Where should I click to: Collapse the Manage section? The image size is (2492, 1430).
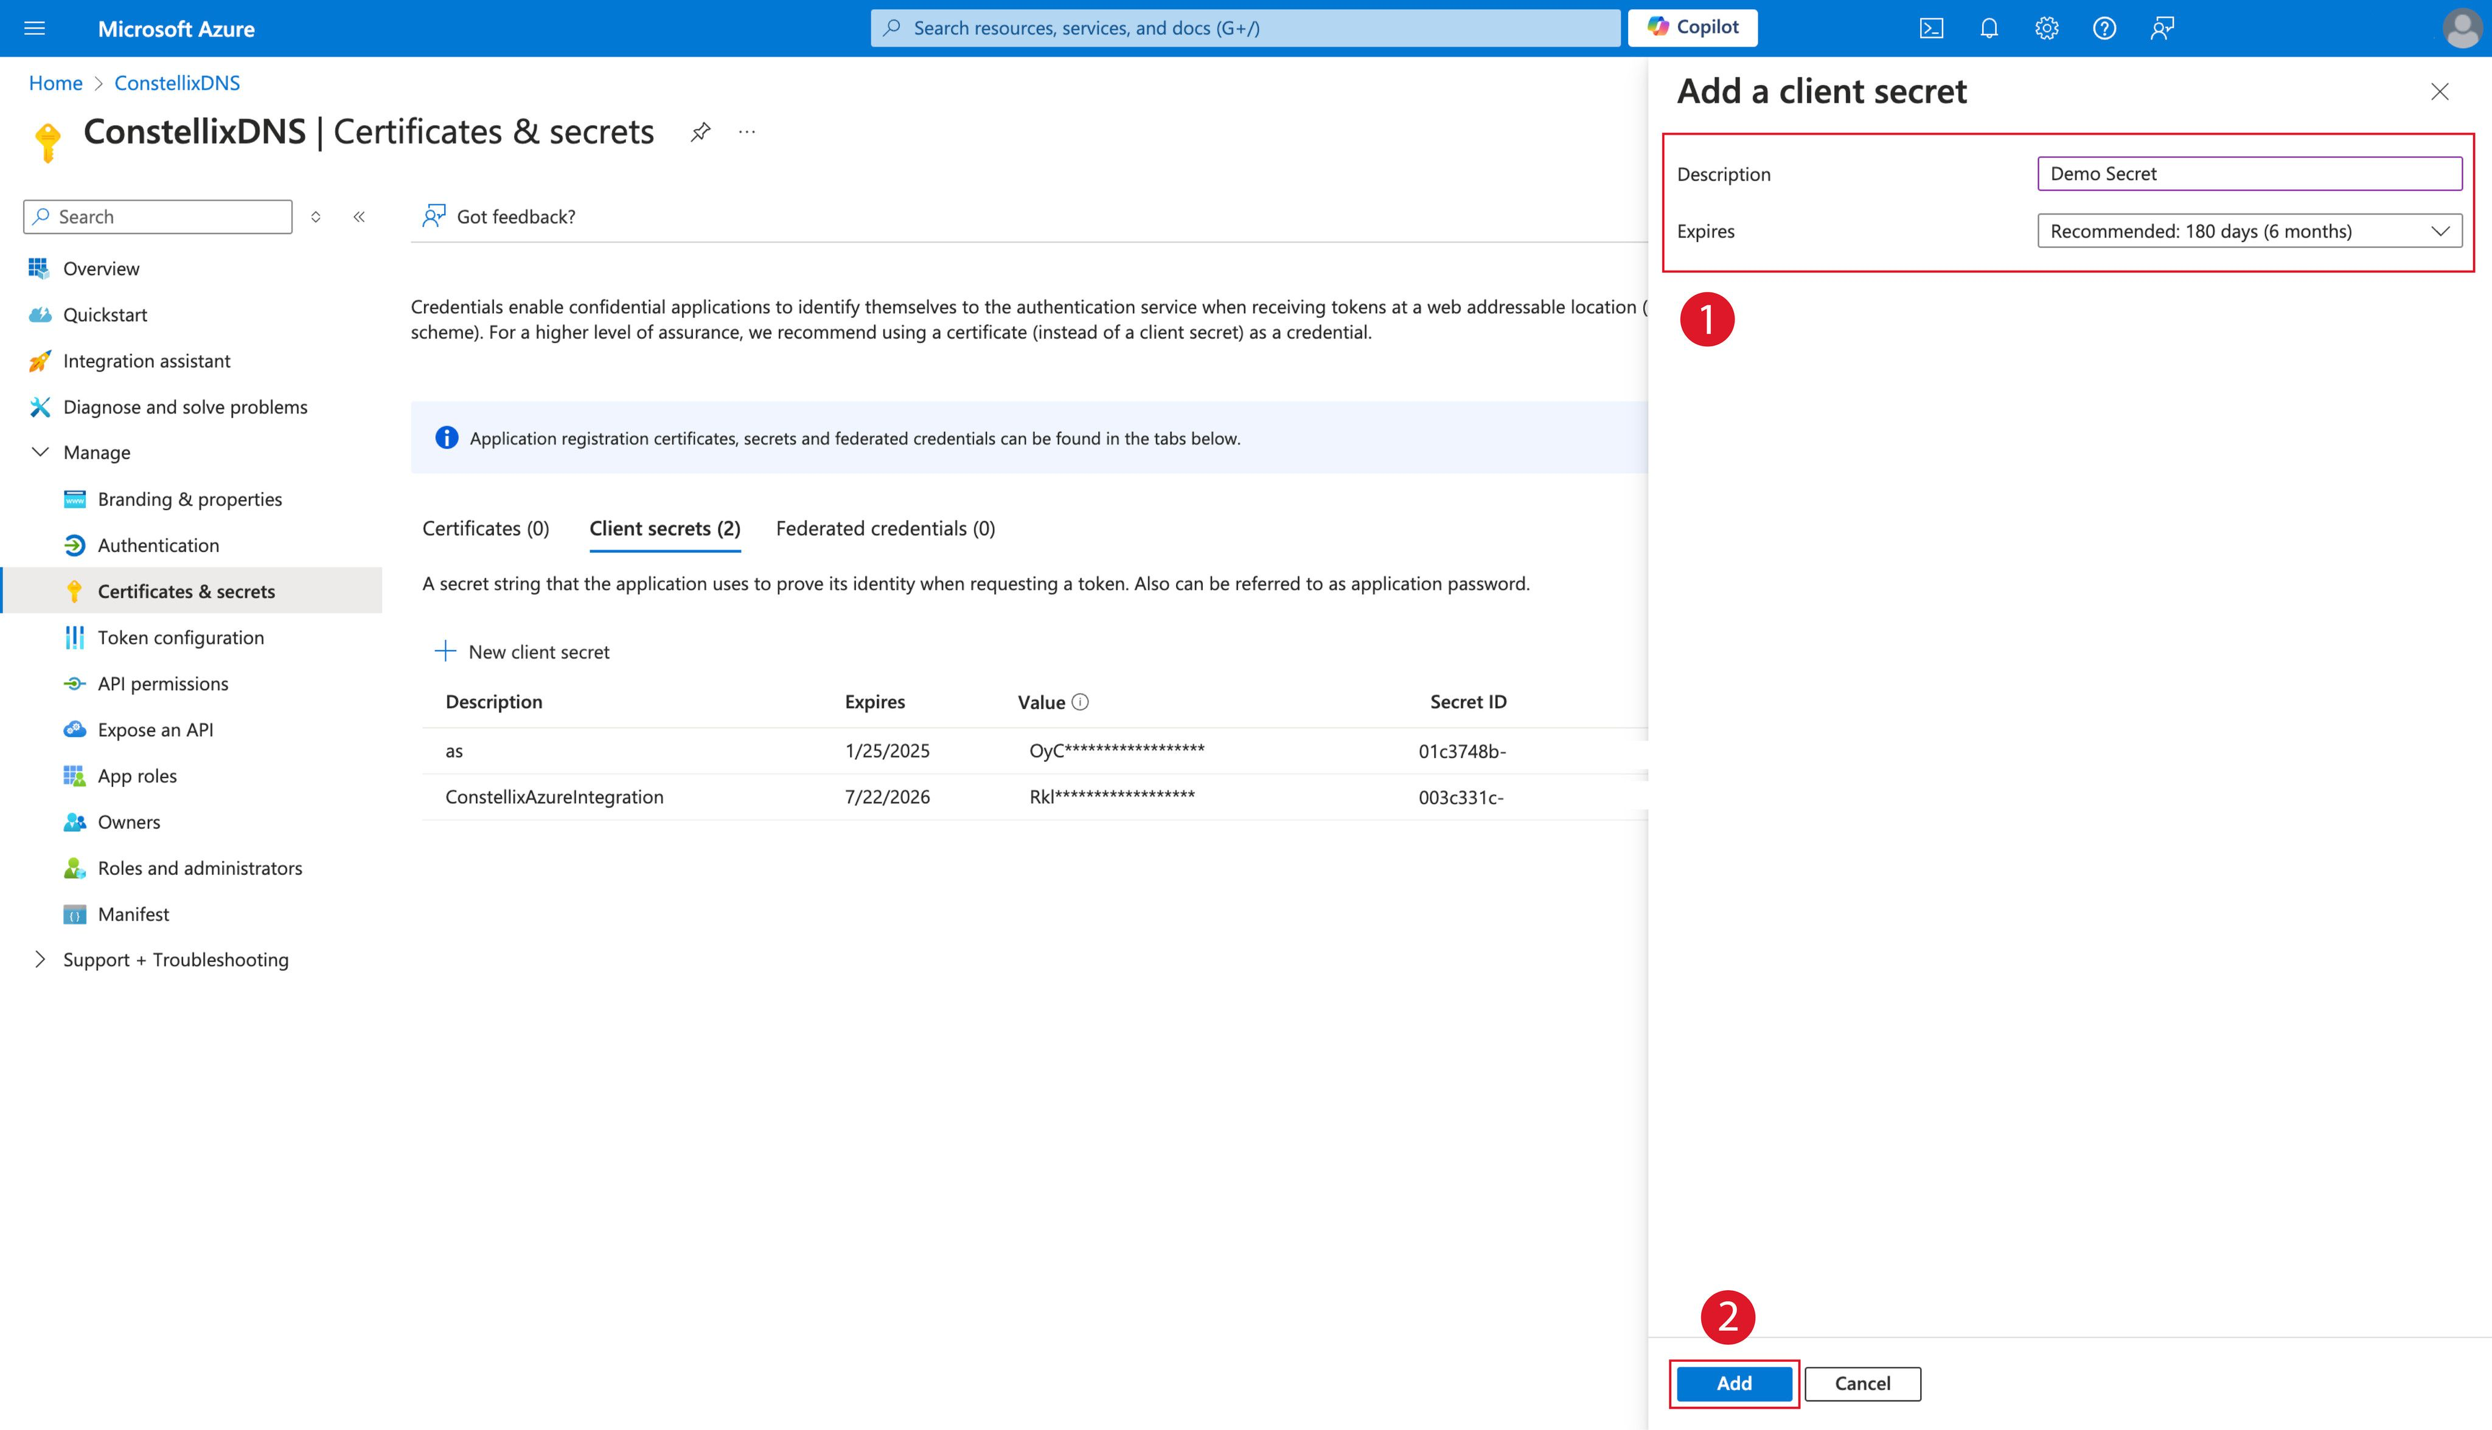point(40,453)
